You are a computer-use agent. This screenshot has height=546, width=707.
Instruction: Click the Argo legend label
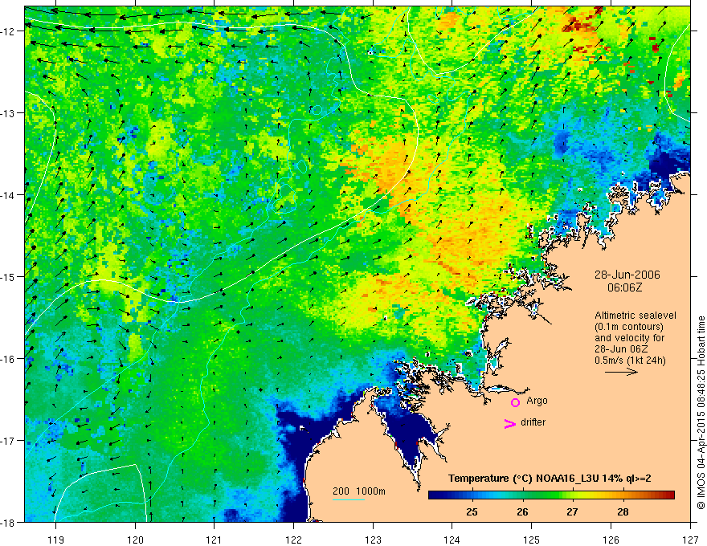[x=537, y=401]
